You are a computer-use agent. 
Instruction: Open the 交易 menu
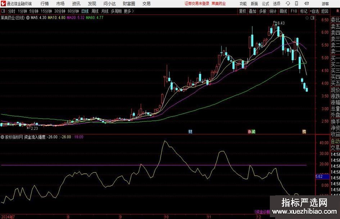[146, 4]
